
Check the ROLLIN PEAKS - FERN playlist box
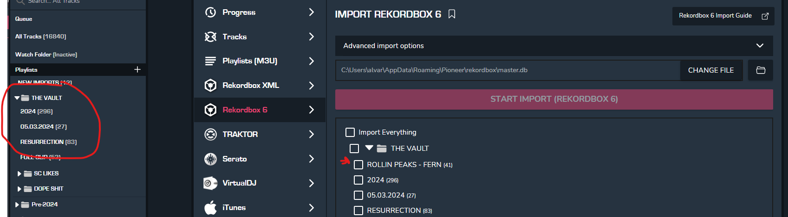pos(358,165)
